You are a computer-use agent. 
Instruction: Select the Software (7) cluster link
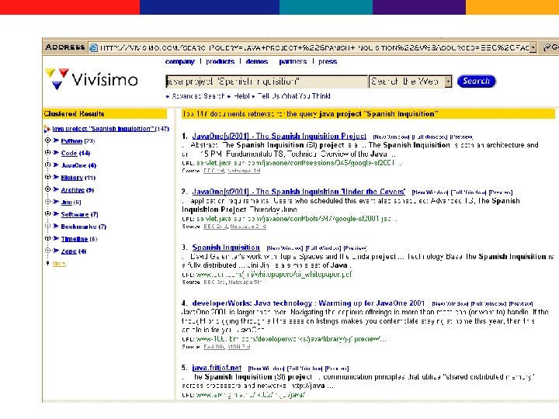[x=79, y=214]
